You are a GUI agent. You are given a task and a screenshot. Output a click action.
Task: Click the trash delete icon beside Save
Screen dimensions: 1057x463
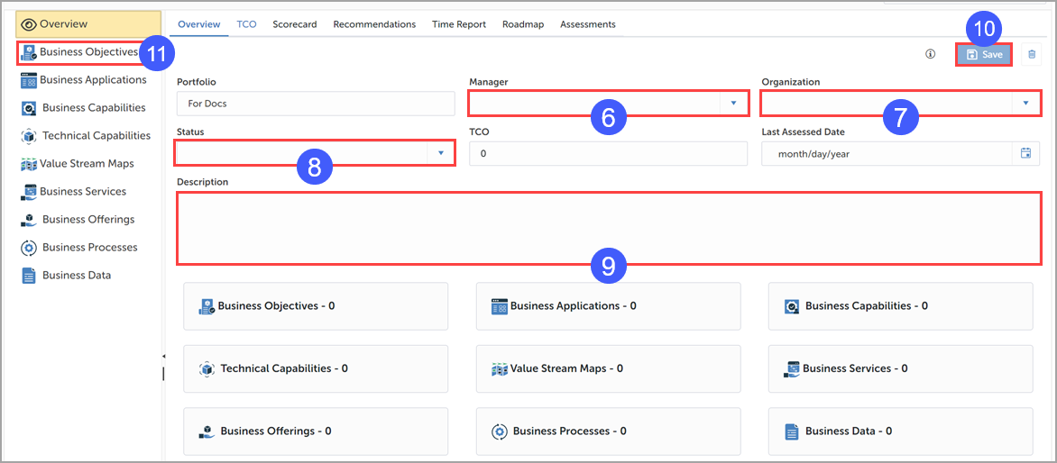tap(1032, 54)
